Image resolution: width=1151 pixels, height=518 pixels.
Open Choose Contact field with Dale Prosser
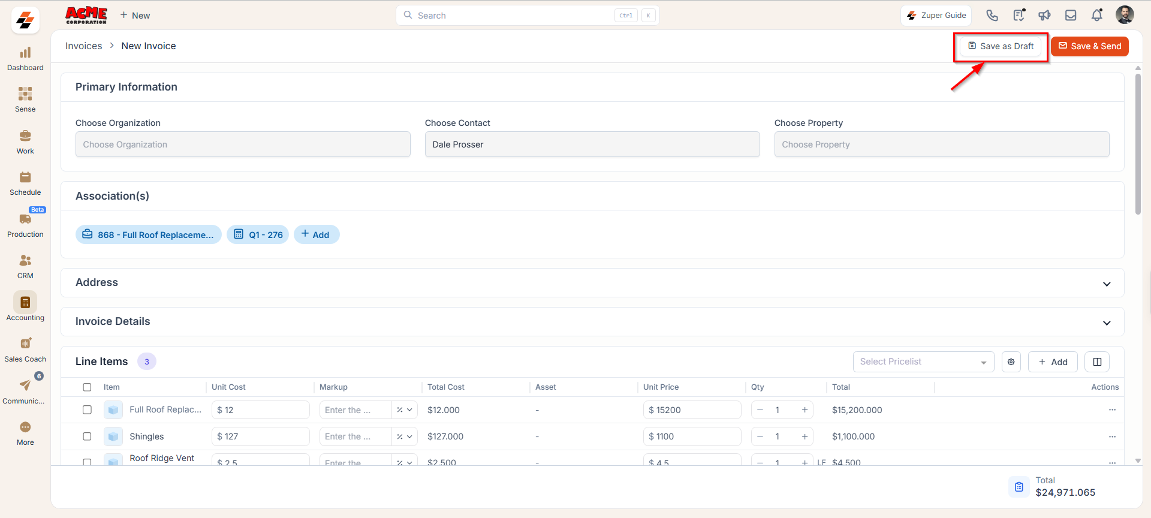pyautogui.click(x=592, y=144)
